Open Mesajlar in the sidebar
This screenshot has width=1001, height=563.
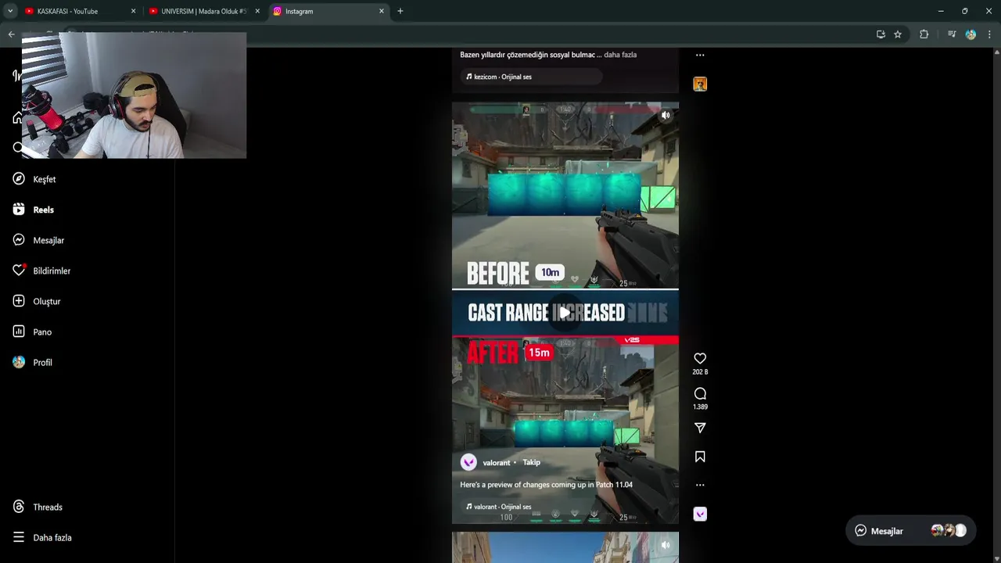48,240
